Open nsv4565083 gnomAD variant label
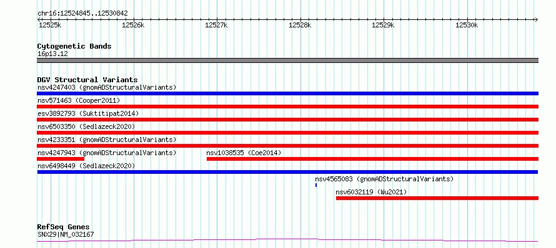Screen dimensions: 556x248 click(384, 179)
